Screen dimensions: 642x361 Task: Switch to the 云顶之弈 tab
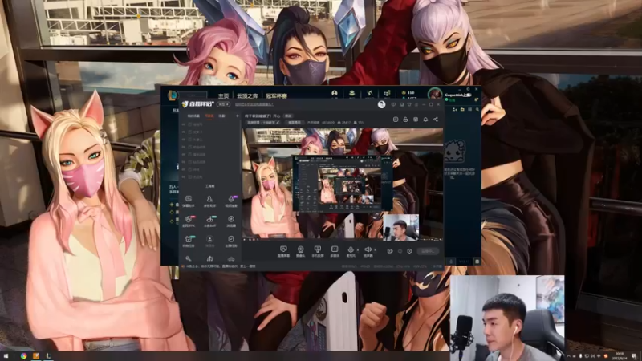click(x=247, y=95)
